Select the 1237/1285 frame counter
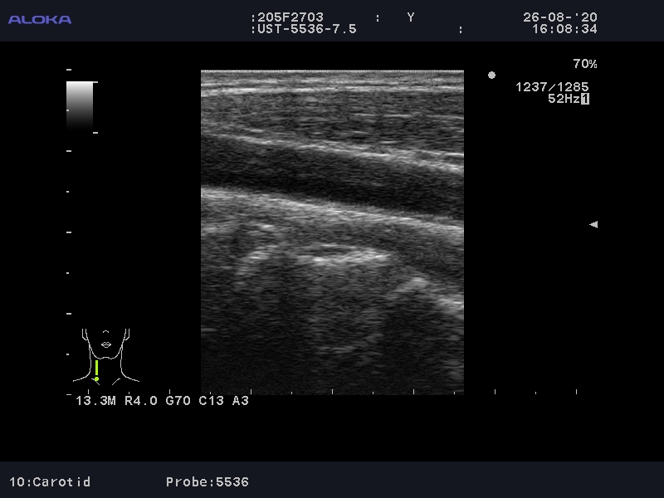This screenshot has height=498, width=664. 552,86
